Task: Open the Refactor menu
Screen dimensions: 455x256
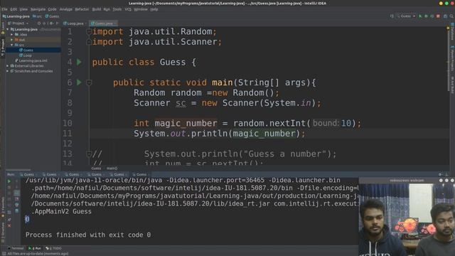Action: click(82, 9)
